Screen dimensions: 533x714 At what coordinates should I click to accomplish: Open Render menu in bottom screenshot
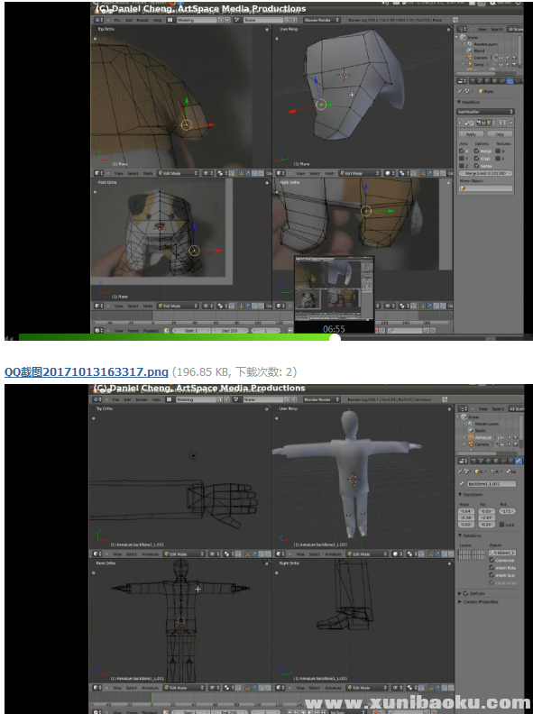(142, 399)
